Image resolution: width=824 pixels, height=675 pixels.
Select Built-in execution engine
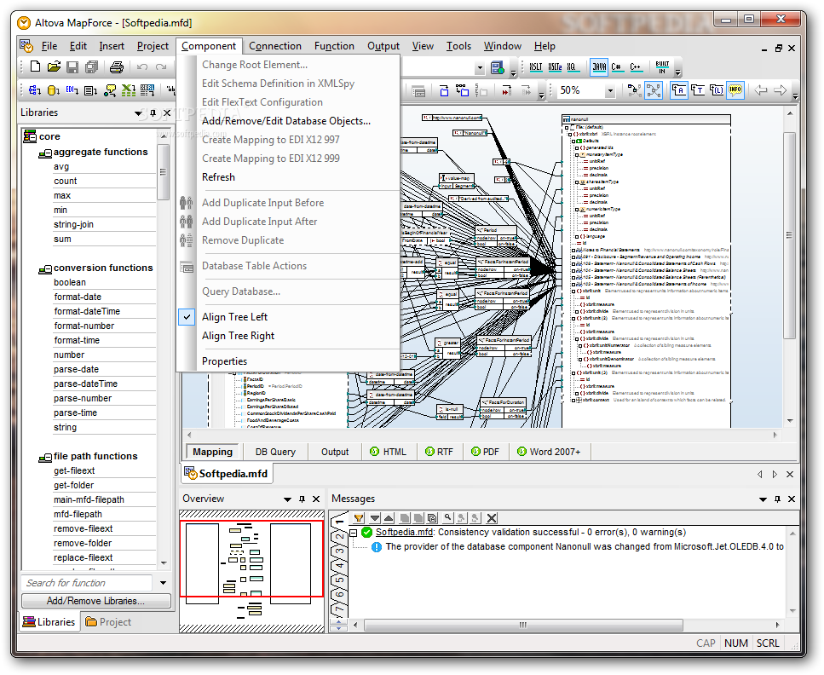coord(662,66)
